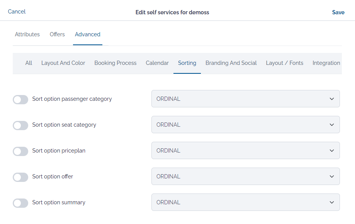This screenshot has width=355, height=224.
Task: Open the Calendar settings tab
Action: coord(157,63)
